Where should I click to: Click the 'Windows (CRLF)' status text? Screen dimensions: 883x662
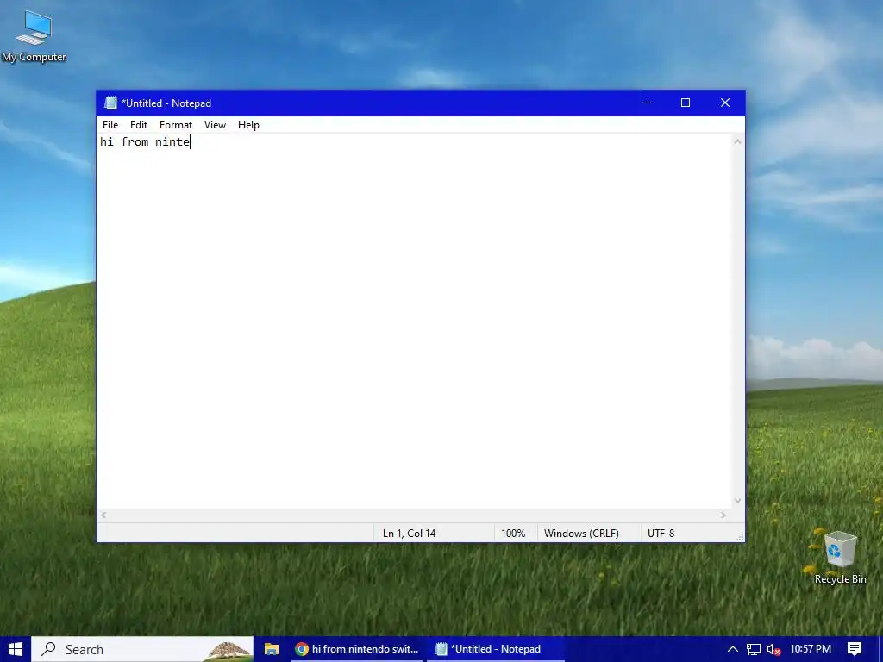pos(581,533)
